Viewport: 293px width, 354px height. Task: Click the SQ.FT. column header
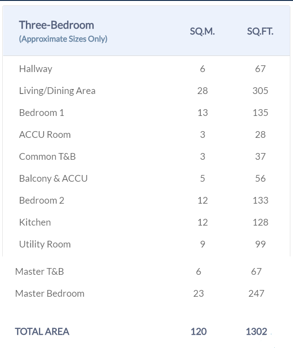(x=260, y=31)
